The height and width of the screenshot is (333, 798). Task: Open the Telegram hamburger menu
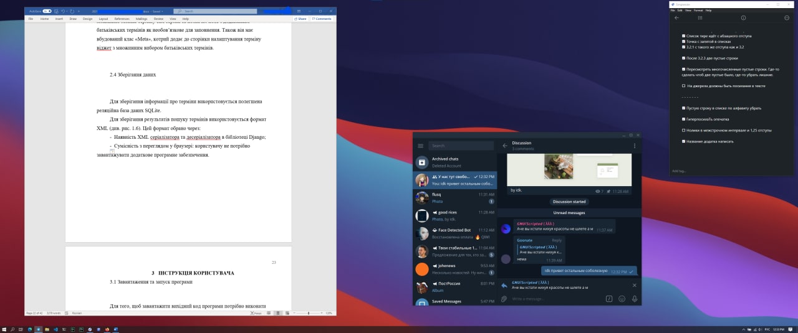(421, 146)
